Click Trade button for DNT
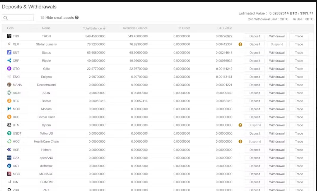 click(x=299, y=166)
